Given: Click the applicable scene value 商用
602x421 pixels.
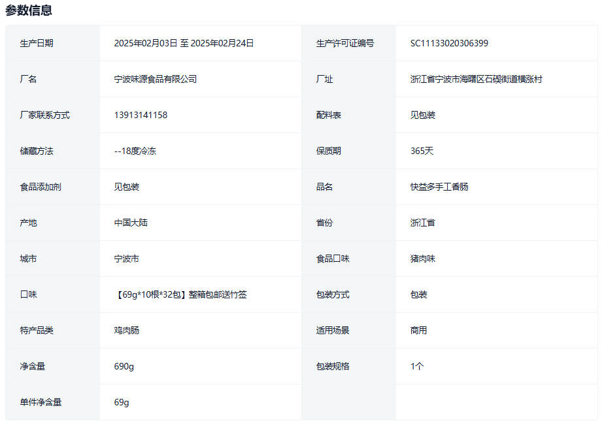Looking at the screenshot, I should click(418, 330).
